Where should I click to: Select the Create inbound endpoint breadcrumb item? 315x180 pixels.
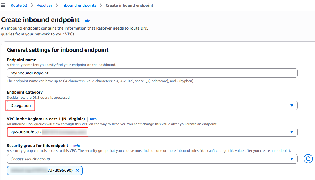coord(129,5)
